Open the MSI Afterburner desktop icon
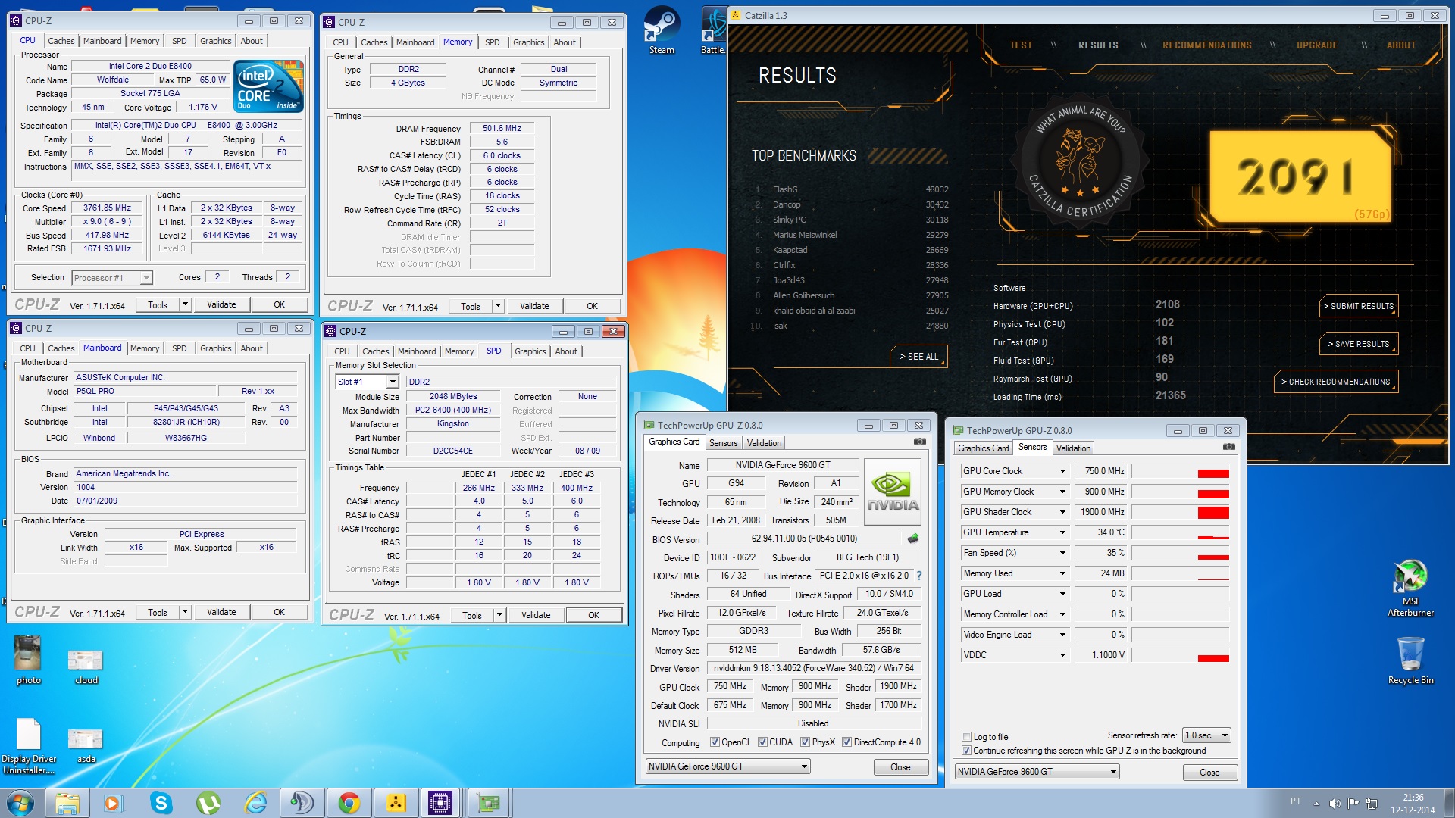Image resolution: width=1455 pixels, height=818 pixels. click(1410, 588)
